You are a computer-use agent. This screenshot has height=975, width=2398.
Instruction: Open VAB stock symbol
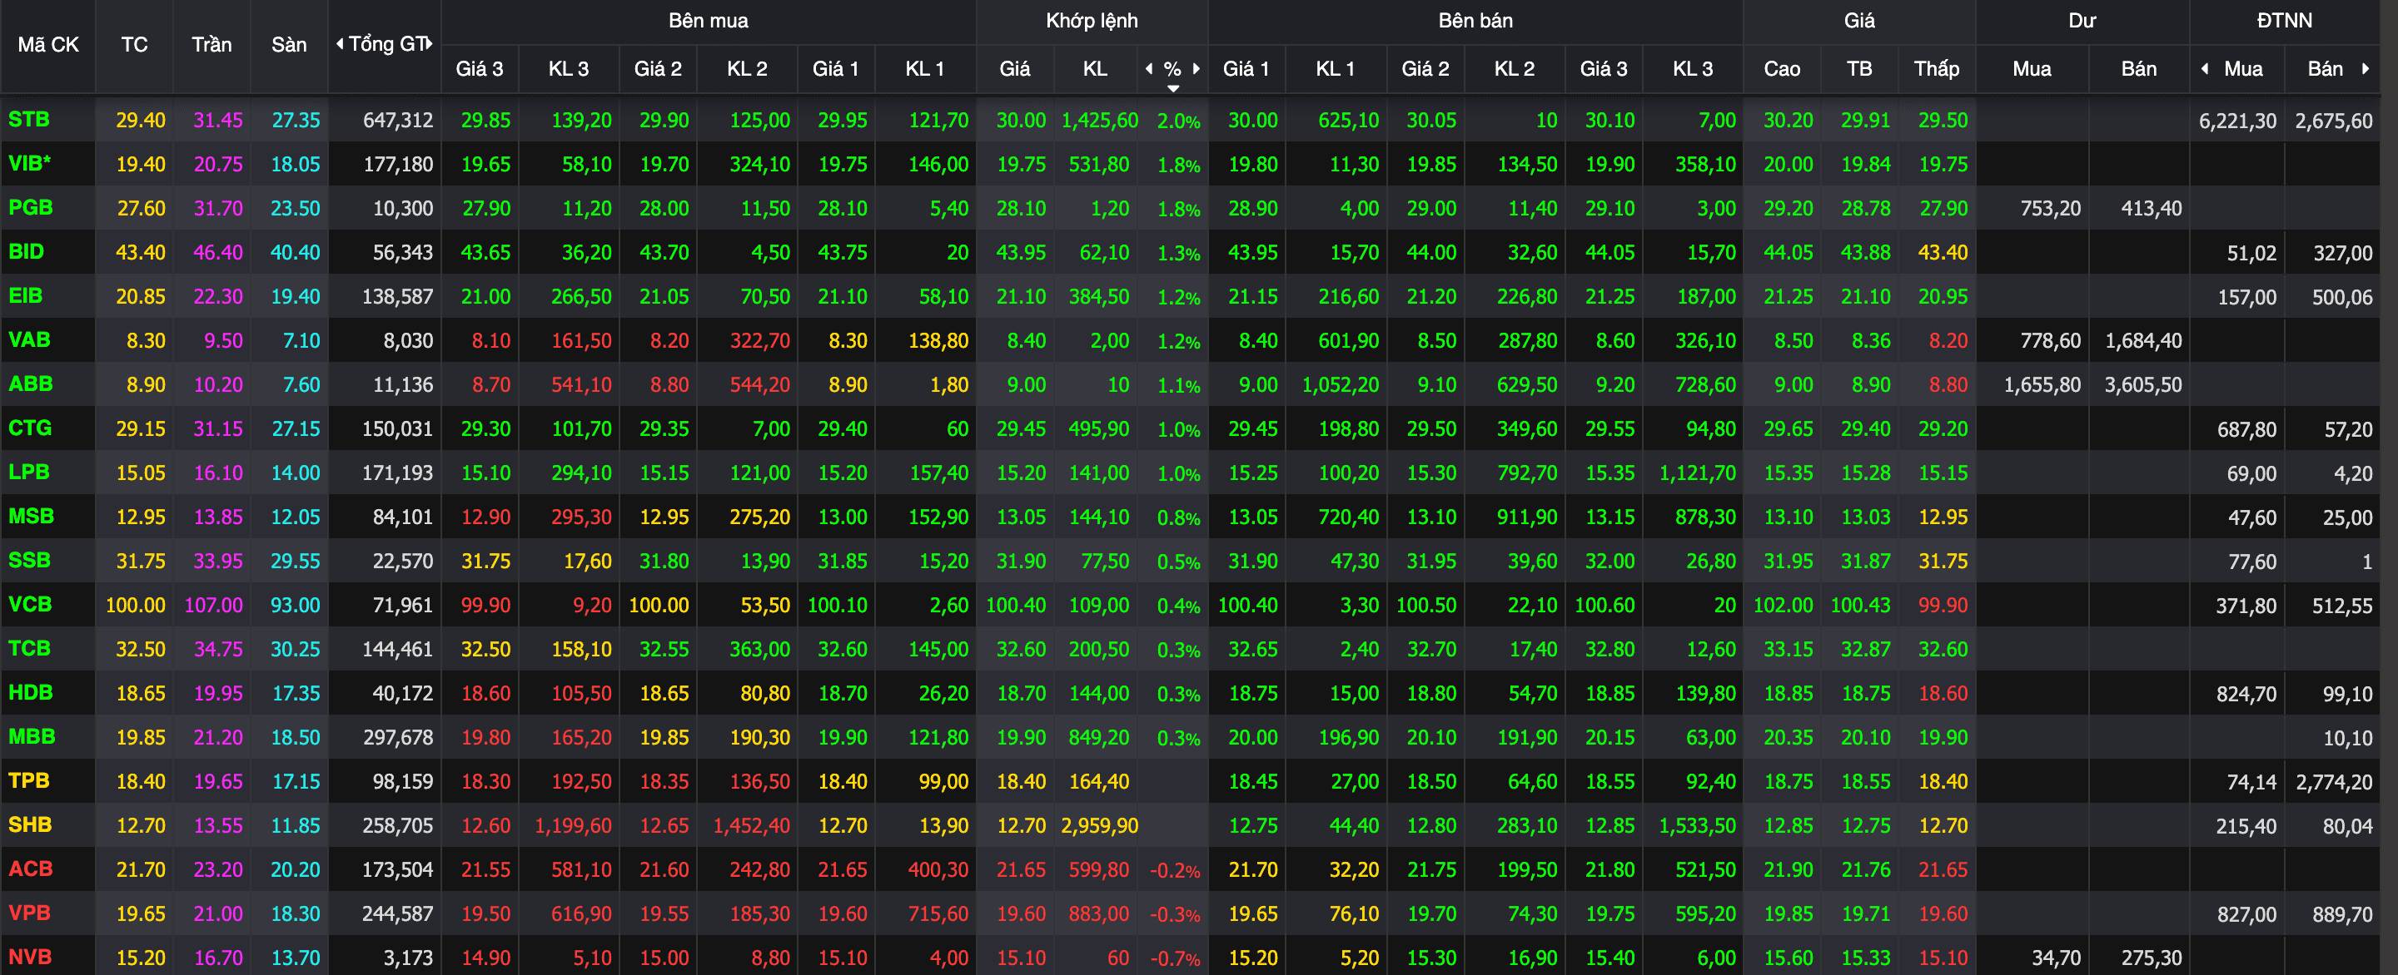[29, 339]
